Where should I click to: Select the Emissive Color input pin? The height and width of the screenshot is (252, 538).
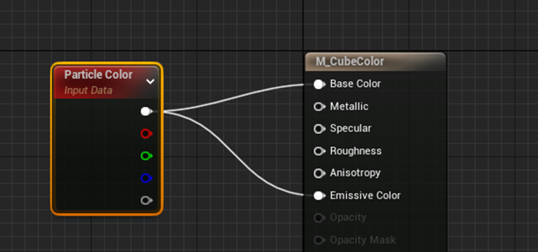(319, 196)
